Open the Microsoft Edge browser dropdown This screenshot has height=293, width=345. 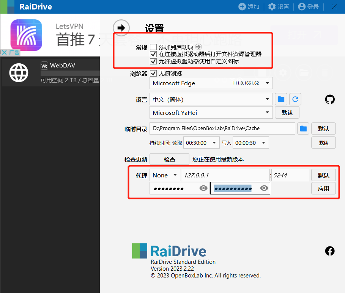[x=211, y=83]
